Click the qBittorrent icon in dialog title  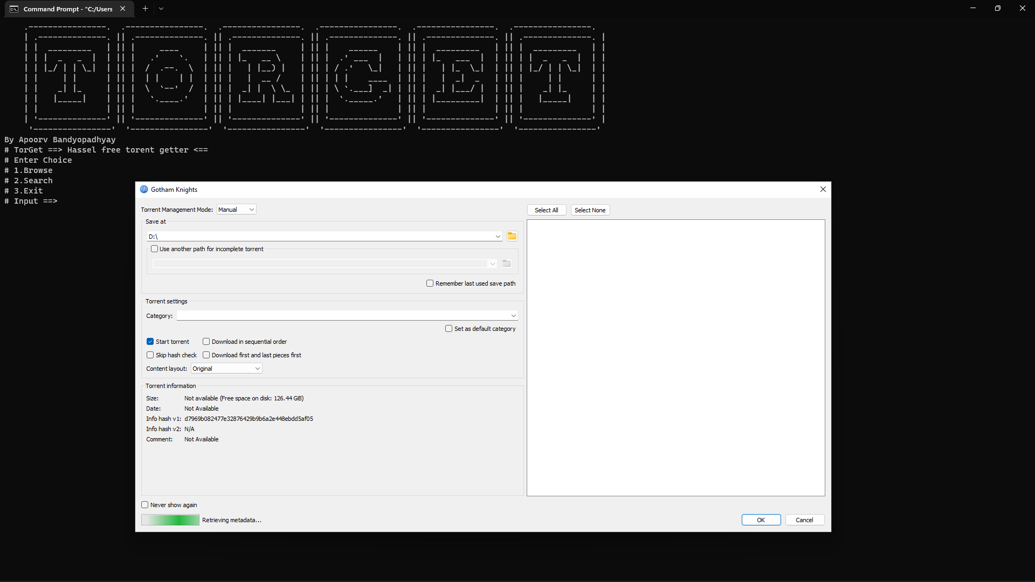click(144, 190)
